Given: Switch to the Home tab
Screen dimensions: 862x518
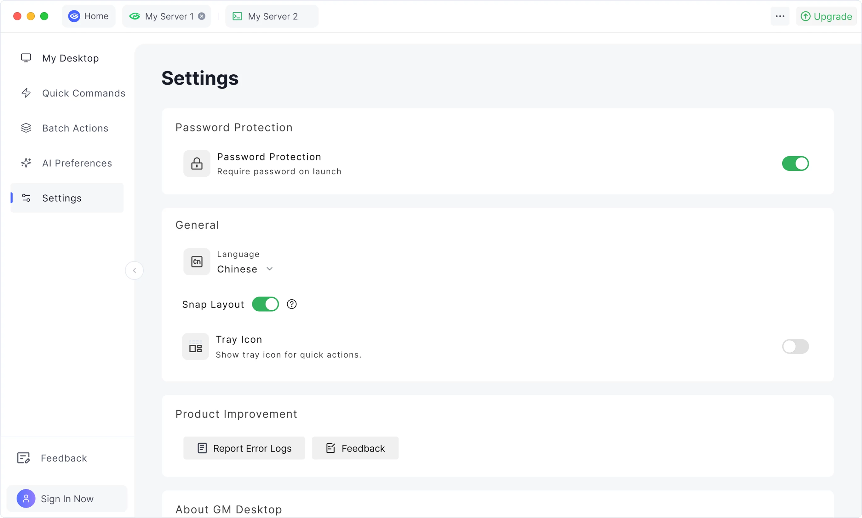Looking at the screenshot, I should click(x=89, y=16).
